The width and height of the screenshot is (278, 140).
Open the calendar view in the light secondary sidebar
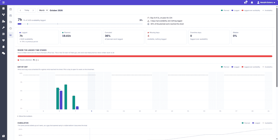pyautogui.click(x=11, y=9)
